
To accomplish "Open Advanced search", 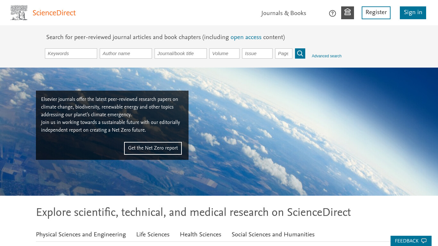I will [326, 56].
